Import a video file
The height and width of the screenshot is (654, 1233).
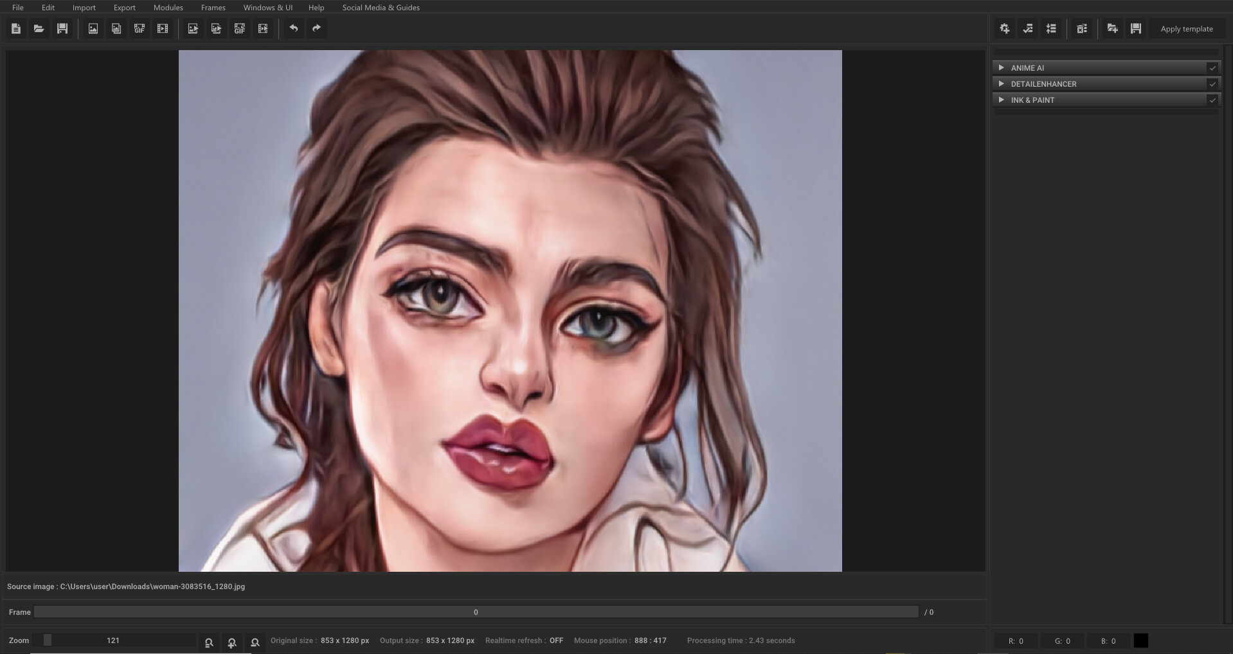(x=163, y=28)
